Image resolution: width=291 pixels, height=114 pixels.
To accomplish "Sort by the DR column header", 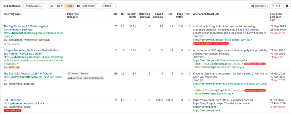I will 116,14.
